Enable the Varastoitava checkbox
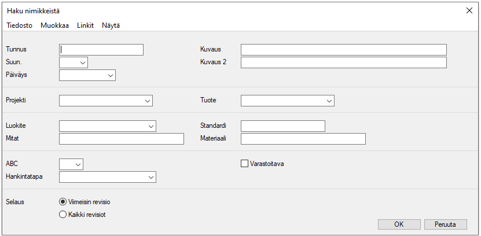 click(244, 164)
